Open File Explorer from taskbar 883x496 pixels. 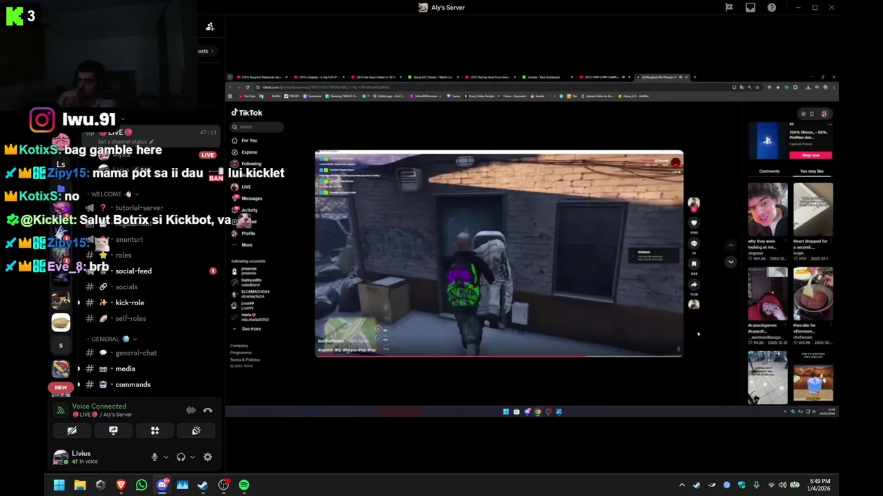(80, 485)
